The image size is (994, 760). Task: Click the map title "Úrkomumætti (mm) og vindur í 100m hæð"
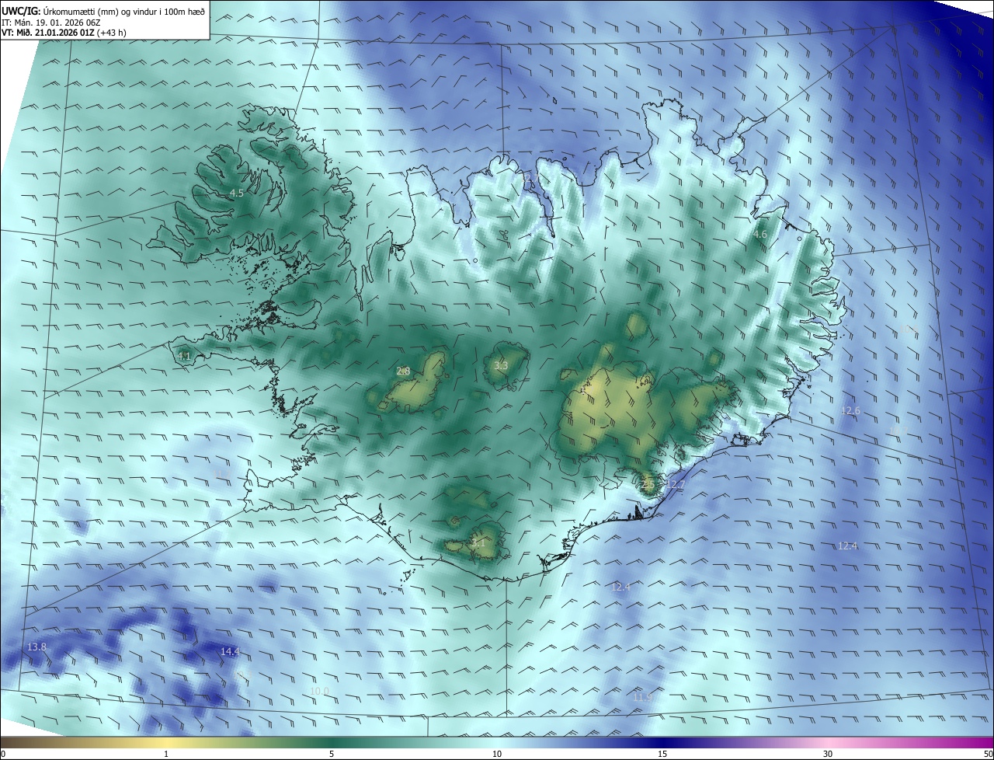[x=125, y=11]
